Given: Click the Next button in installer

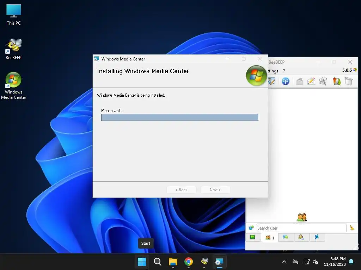Looking at the screenshot, I should point(215,190).
